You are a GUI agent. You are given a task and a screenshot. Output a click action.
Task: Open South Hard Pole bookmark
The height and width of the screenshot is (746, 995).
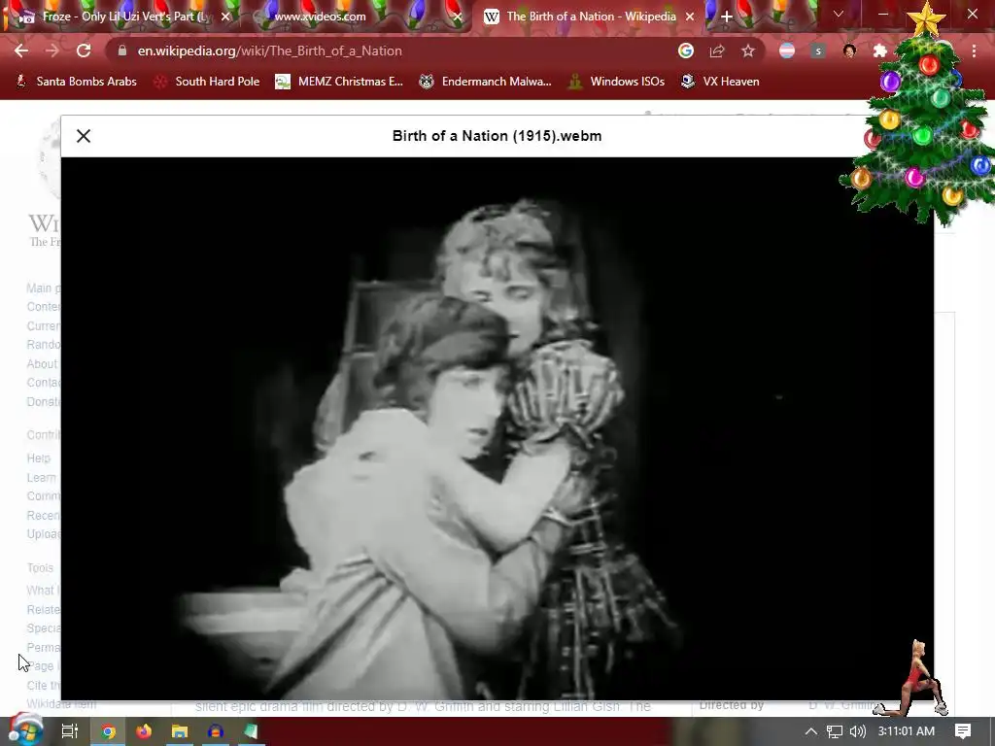207,82
